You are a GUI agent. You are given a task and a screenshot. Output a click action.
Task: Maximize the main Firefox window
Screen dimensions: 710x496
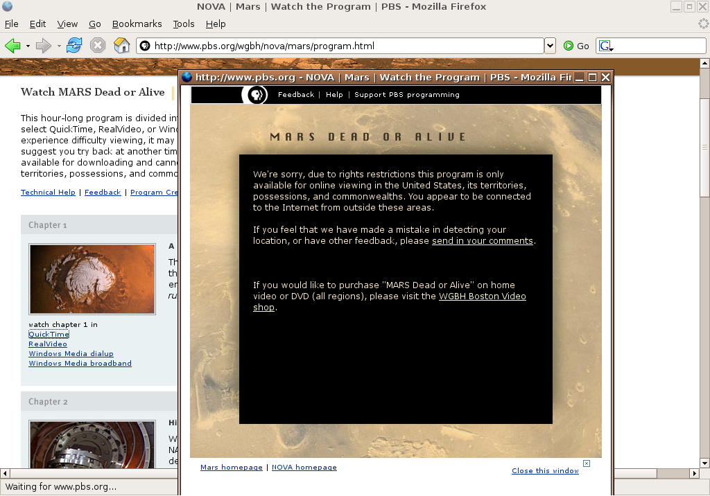(x=690, y=6)
